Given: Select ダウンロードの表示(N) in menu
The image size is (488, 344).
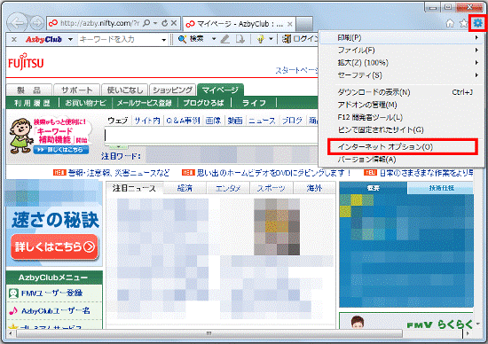Looking at the screenshot, I should click(400, 92).
